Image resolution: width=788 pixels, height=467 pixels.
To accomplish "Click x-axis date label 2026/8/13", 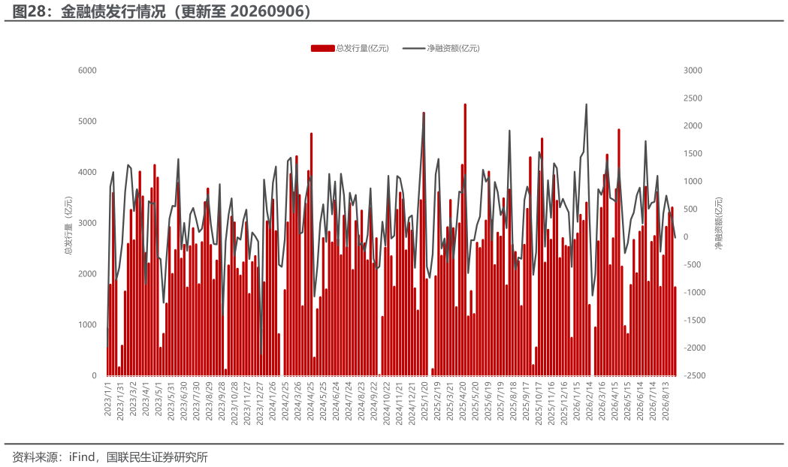I will click(666, 402).
